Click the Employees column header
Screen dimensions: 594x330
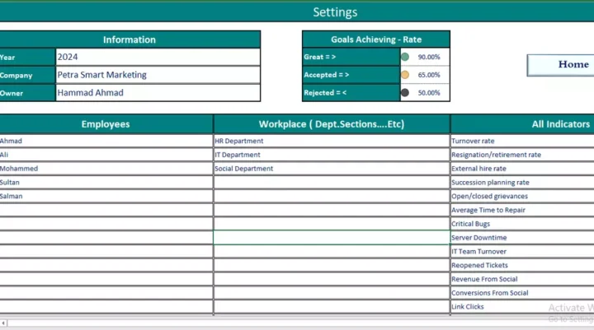(x=106, y=124)
